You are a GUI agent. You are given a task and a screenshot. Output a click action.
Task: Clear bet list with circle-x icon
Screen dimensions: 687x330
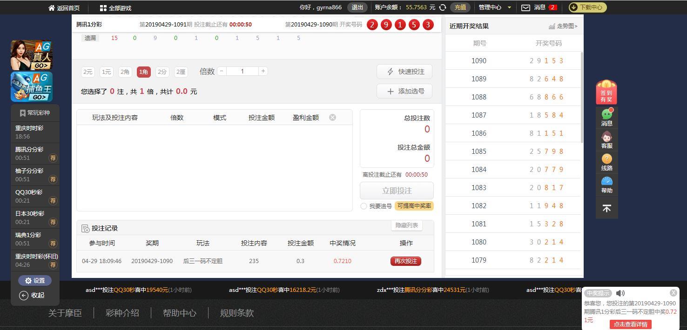(x=332, y=118)
